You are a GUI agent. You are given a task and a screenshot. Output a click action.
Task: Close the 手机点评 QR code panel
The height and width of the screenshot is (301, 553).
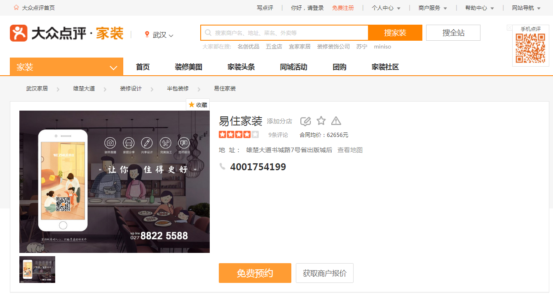[510, 28]
